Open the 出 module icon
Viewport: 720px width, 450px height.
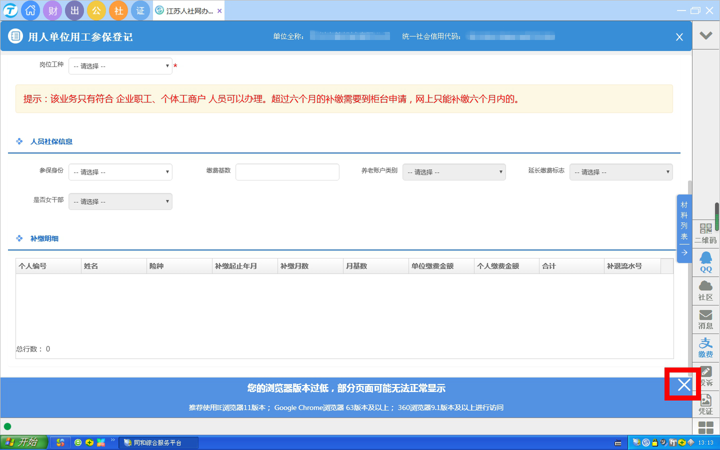tap(74, 10)
